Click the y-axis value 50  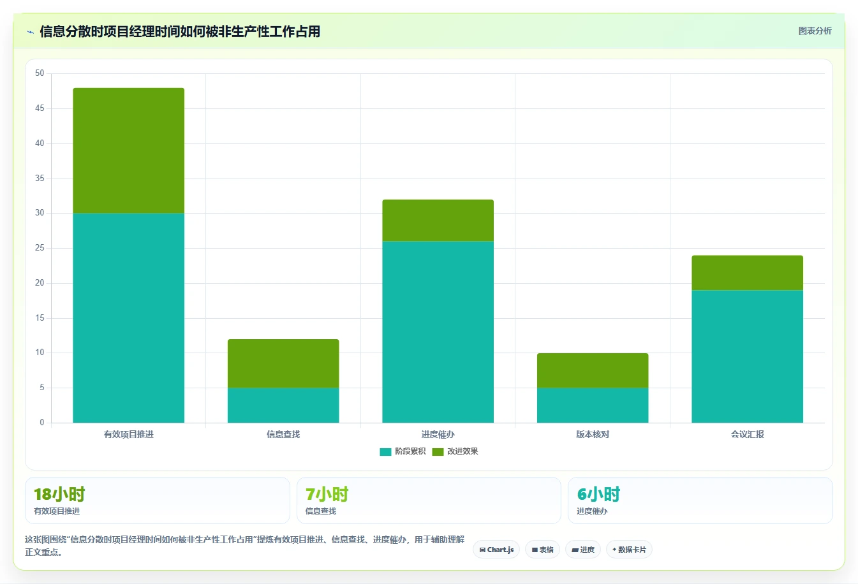(40, 73)
